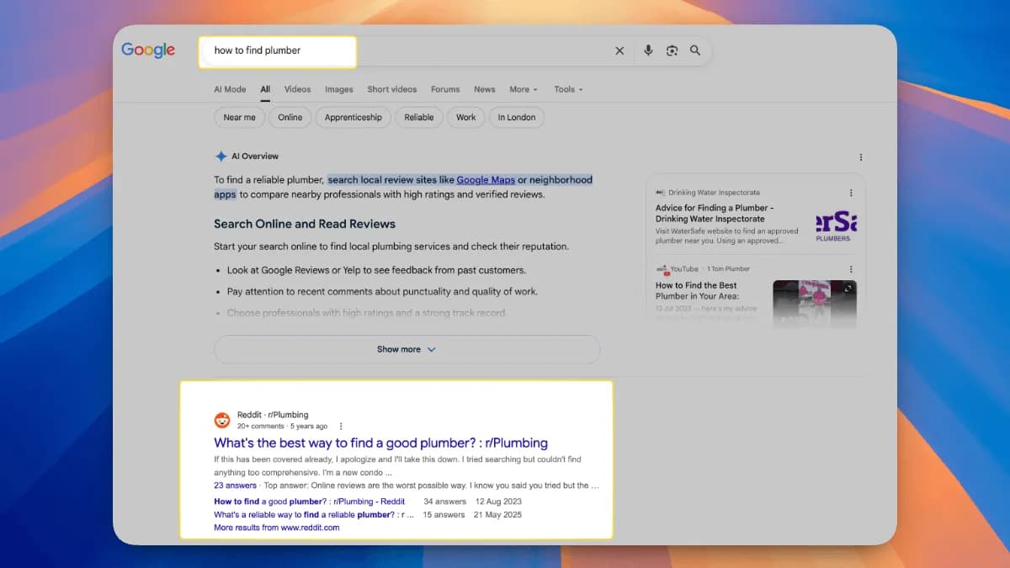The image size is (1010, 568).
Task: Open the Short videos tab
Action: [x=392, y=89]
